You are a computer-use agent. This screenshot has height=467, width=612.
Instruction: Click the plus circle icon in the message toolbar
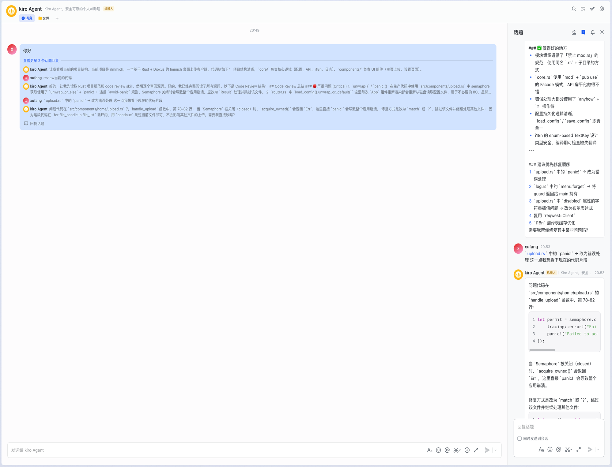pos(467,450)
